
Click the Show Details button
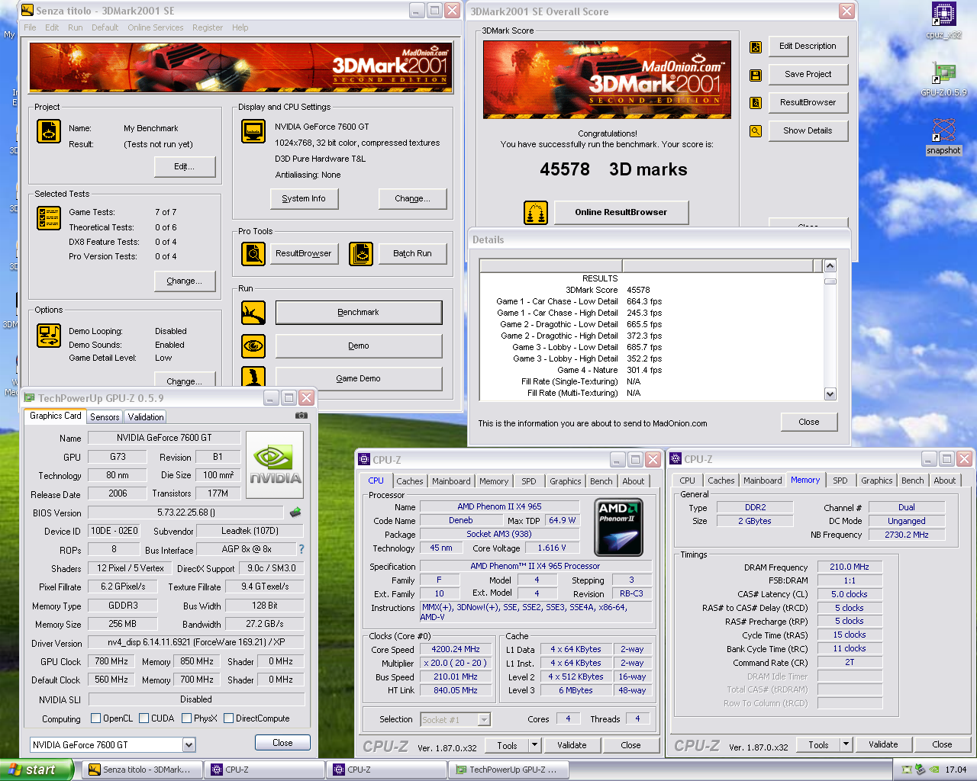pyautogui.click(x=808, y=131)
